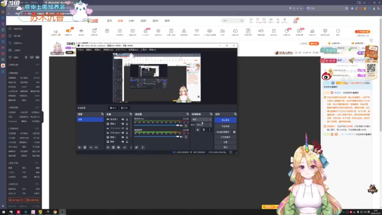Image resolution: width=382 pixels, height=215 pixels.
Task: Pop out the Audio Mixer dock icon
Action: 187,114
